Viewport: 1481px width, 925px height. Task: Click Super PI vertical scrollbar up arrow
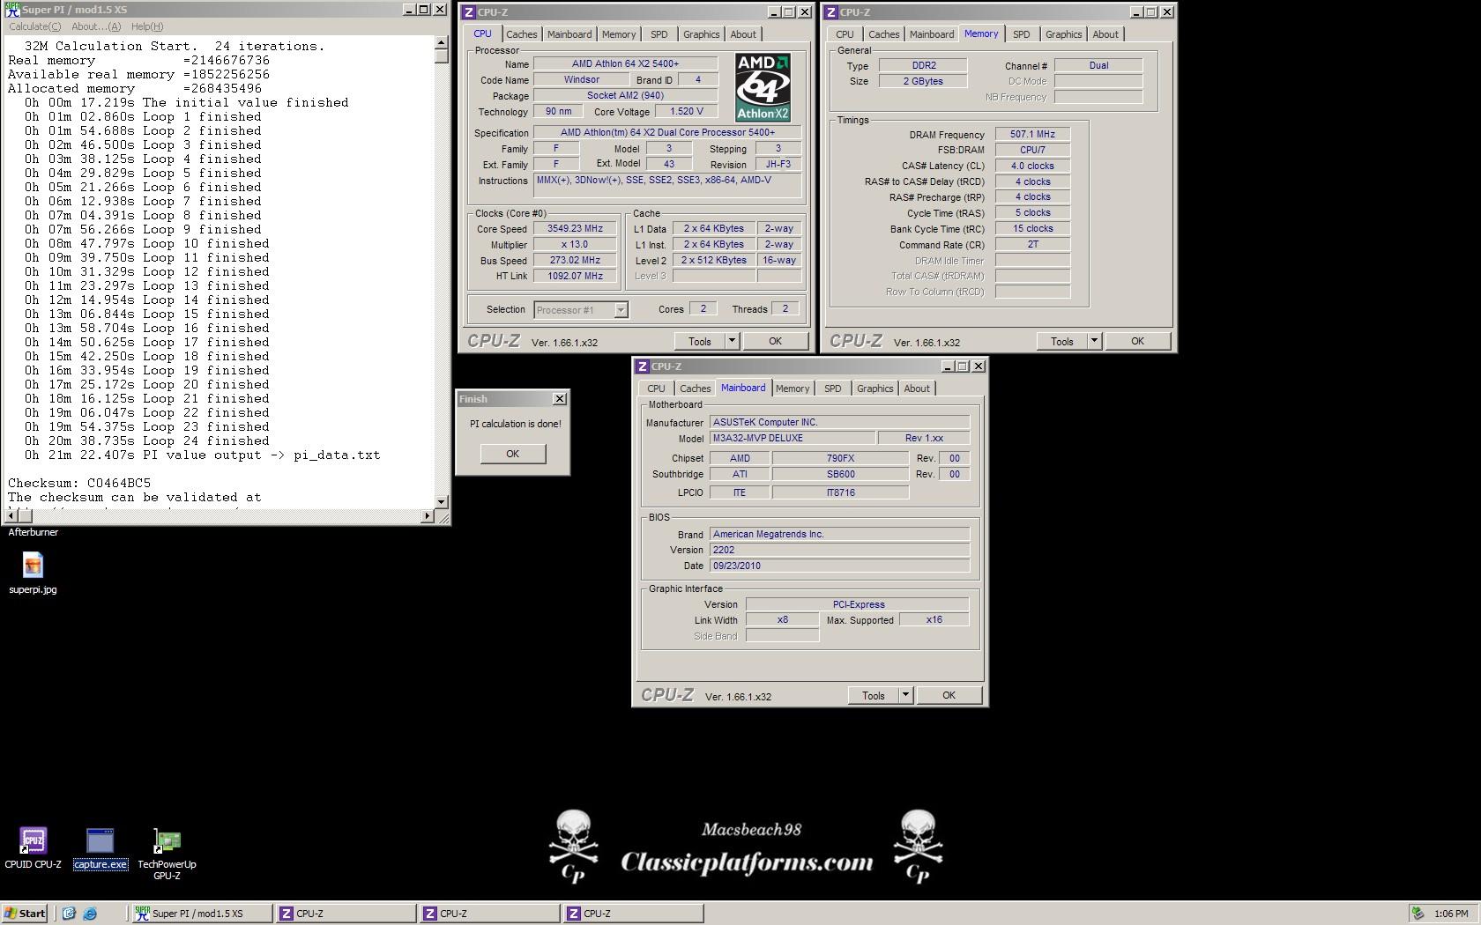click(442, 42)
